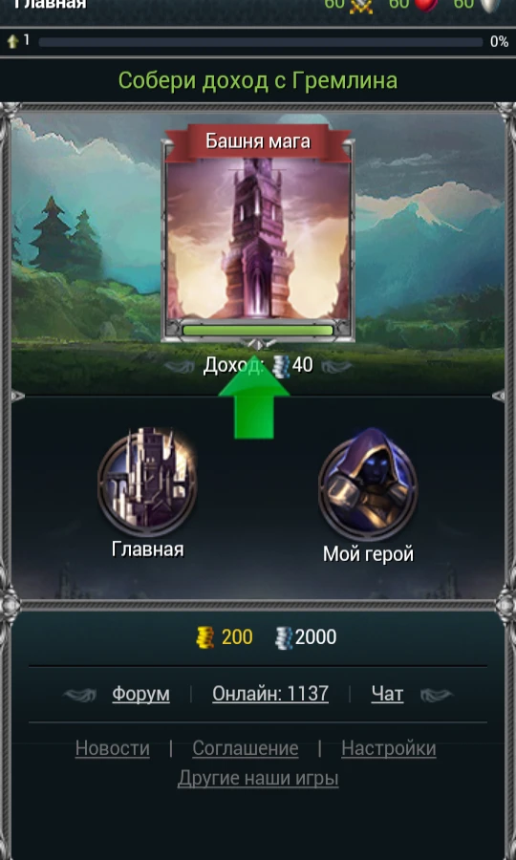Open the Соглашение link
Image resolution: width=516 pixels, height=860 pixels.
[x=246, y=748]
